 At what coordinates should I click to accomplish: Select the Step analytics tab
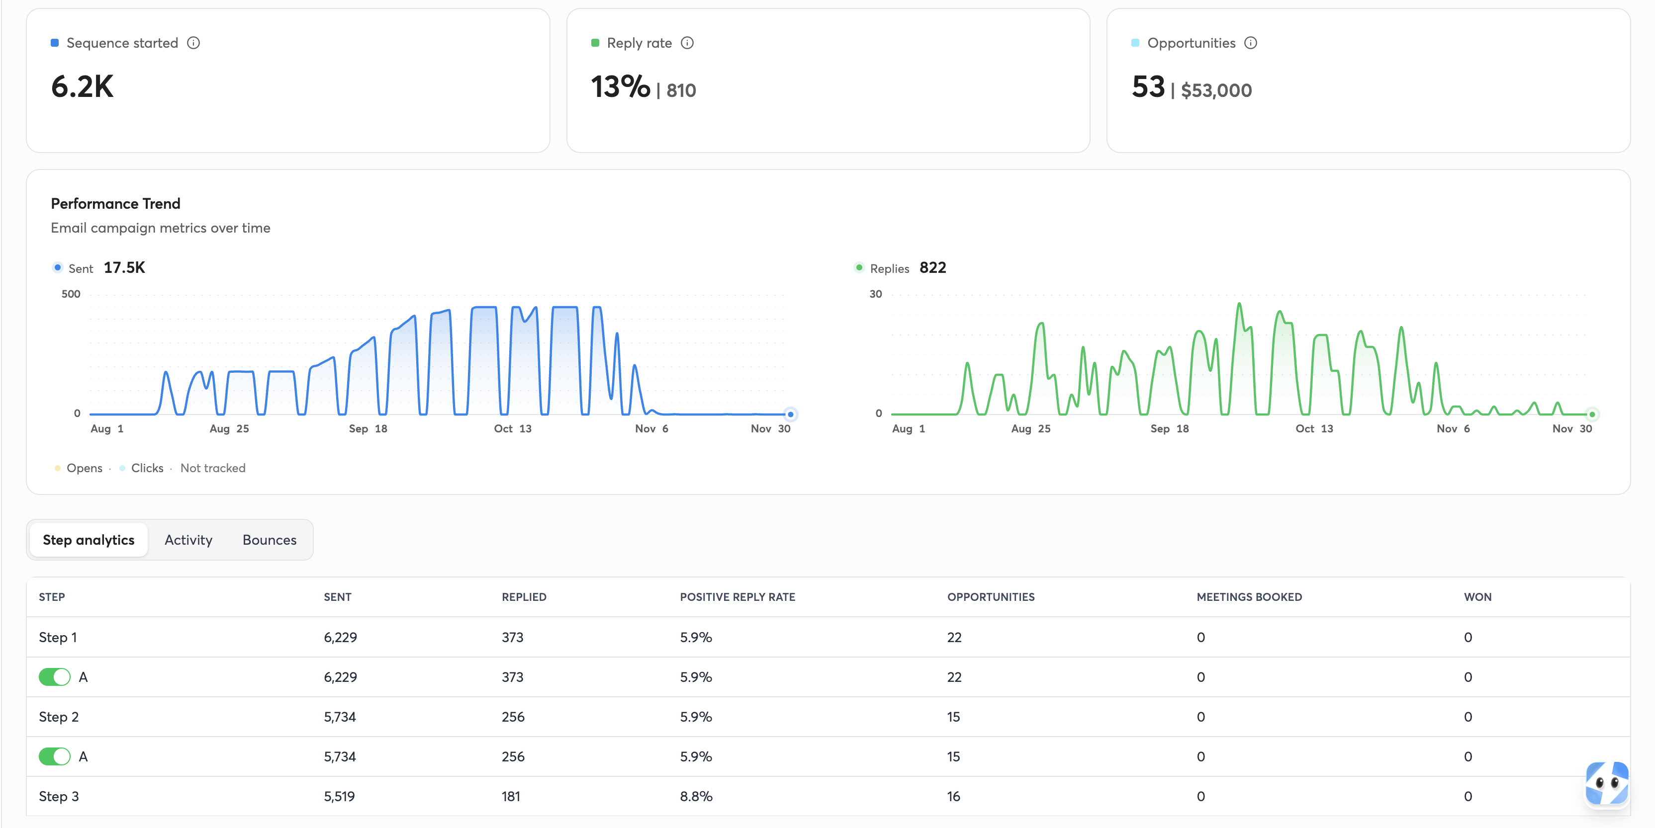coord(89,540)
